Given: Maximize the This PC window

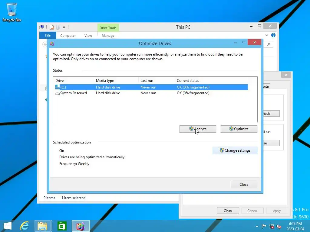Looking at the screenshot, I should click(259, 26).
